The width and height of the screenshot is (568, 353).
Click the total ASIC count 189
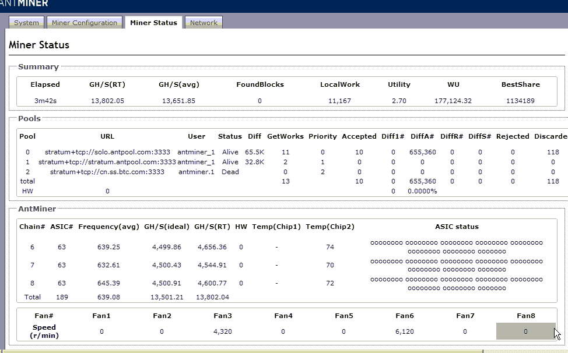click(x=62, y=297)
